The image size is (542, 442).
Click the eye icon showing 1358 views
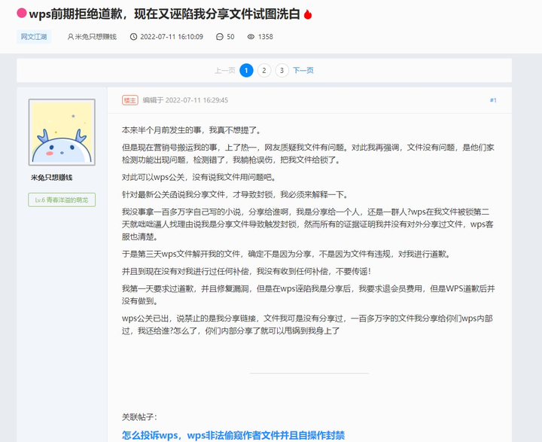pos(251,37)
